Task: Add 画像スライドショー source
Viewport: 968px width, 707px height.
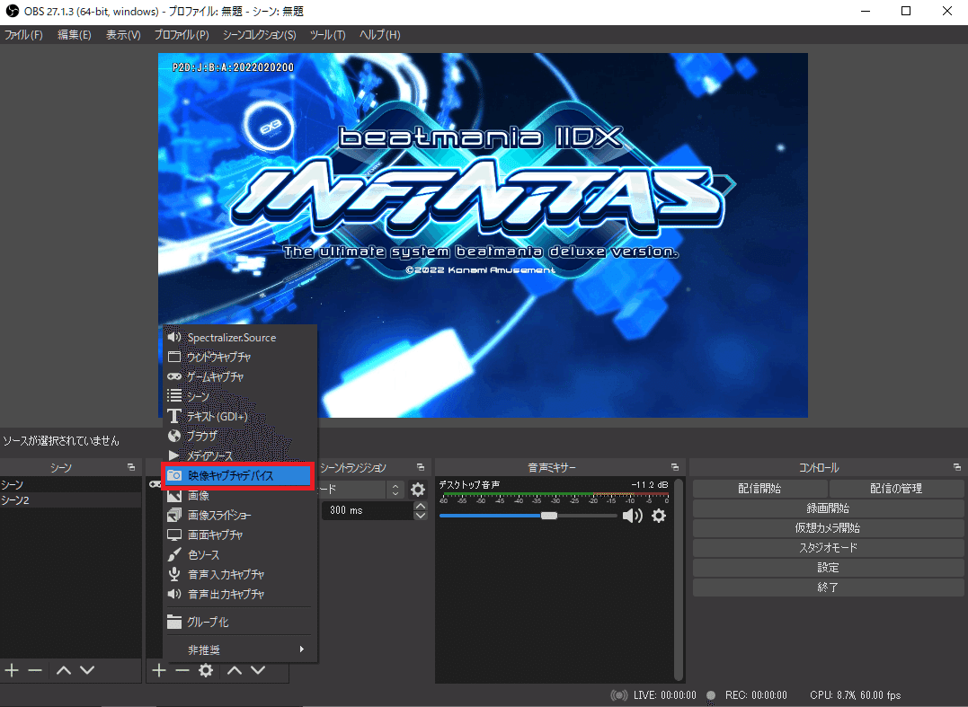Action: (x=240, y=515)
